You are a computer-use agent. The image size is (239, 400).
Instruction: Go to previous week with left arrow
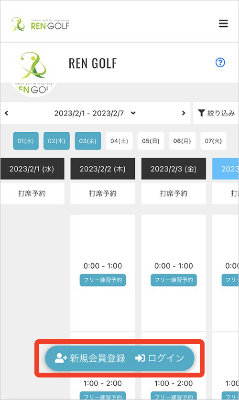(x=6, y=113)
